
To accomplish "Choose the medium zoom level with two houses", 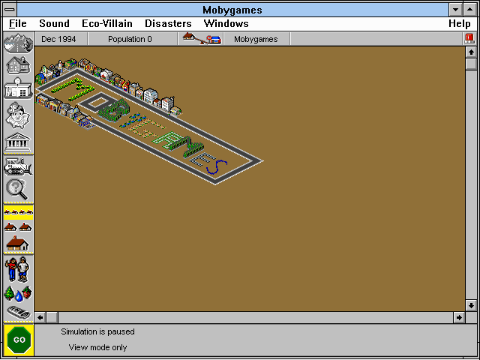I will point(18,226).
